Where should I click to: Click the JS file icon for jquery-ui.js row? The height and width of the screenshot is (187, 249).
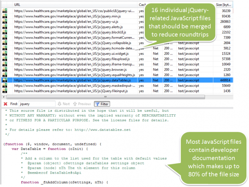(5, 22)
